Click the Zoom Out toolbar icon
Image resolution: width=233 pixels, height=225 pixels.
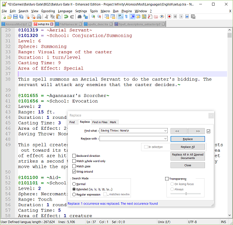click(x=99, y=17)
